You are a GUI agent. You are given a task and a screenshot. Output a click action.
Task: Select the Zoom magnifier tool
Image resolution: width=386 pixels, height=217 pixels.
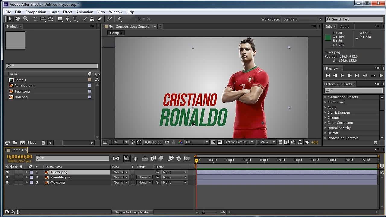[26, 19]
